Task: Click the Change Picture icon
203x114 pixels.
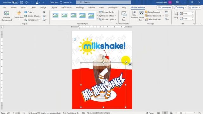Action: click(44, 16)
